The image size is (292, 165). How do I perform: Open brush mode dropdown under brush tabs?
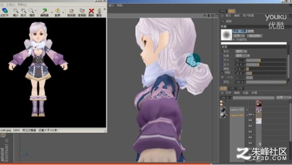(239, 35)
